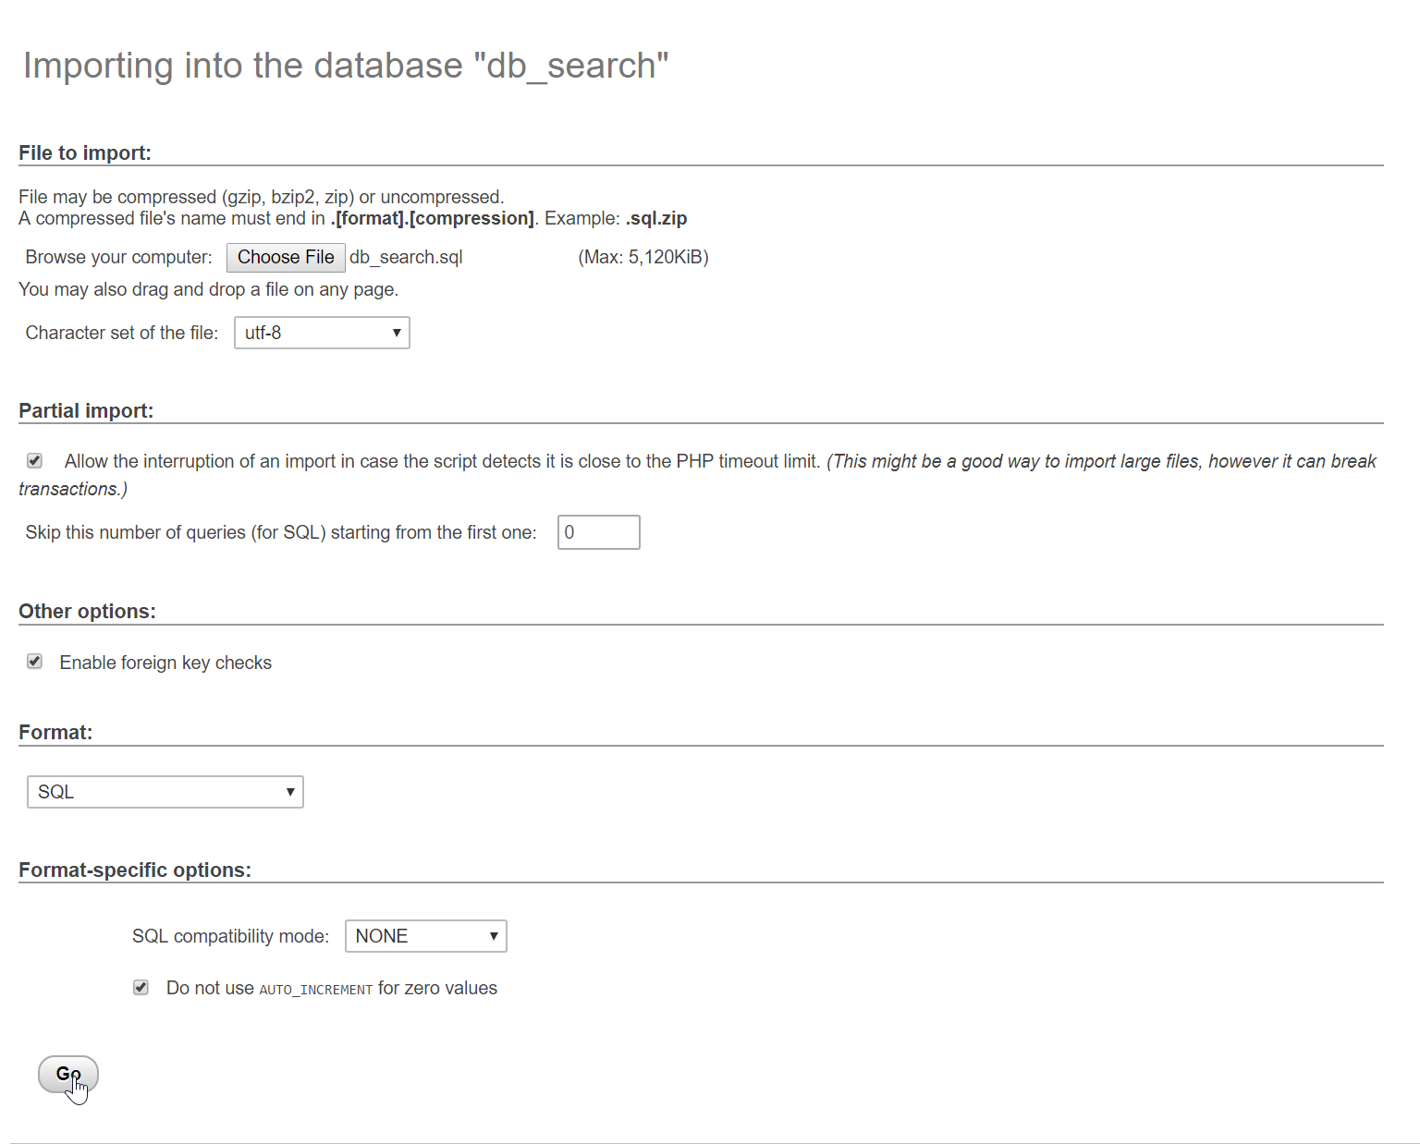Toggle allow interruption of import checkbox
The height and width of the screenshot is (1144, 1420).
[x=35, y=460]
